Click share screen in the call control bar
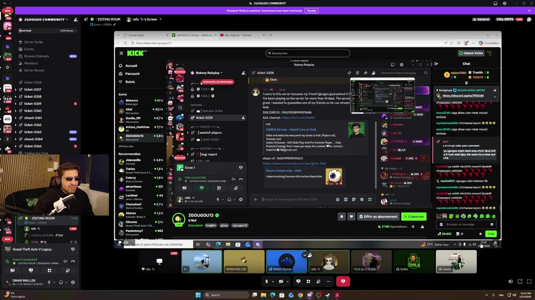Screen dimensions: 535x300 click(298, 281)
